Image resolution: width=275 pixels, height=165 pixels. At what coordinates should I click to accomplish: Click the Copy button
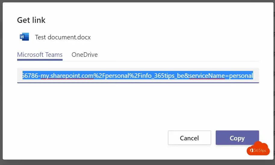pyautogui.click(x=237, y=138)
